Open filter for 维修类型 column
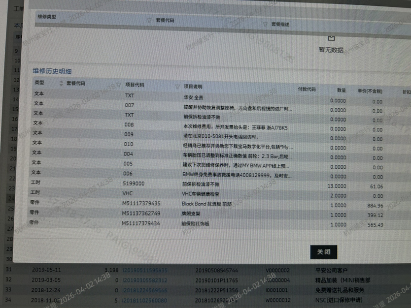 tap(149, 20)
